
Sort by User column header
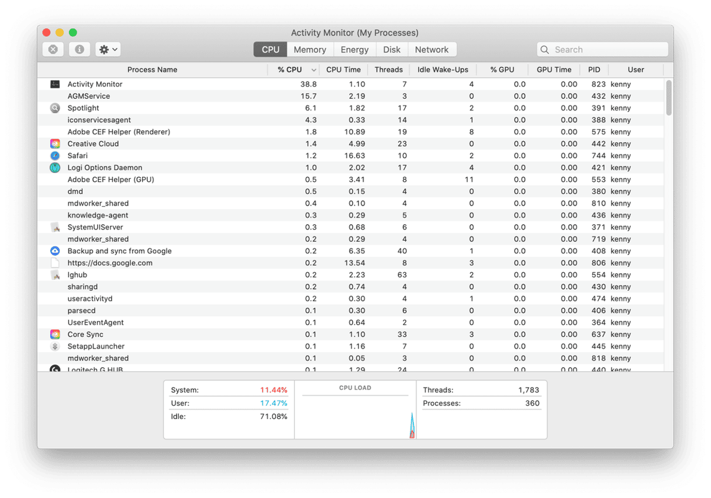pyautogui.click(x=636, y=69)
